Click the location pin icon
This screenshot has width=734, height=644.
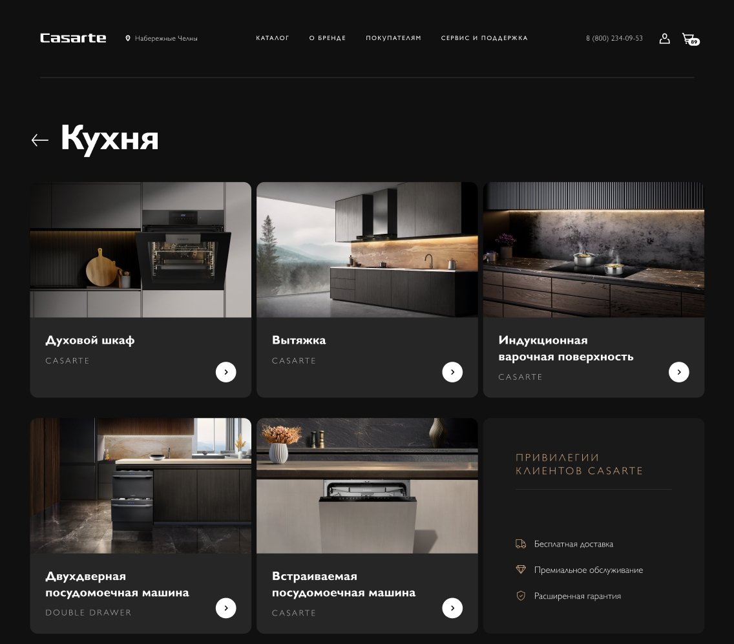tap(128, 38)
